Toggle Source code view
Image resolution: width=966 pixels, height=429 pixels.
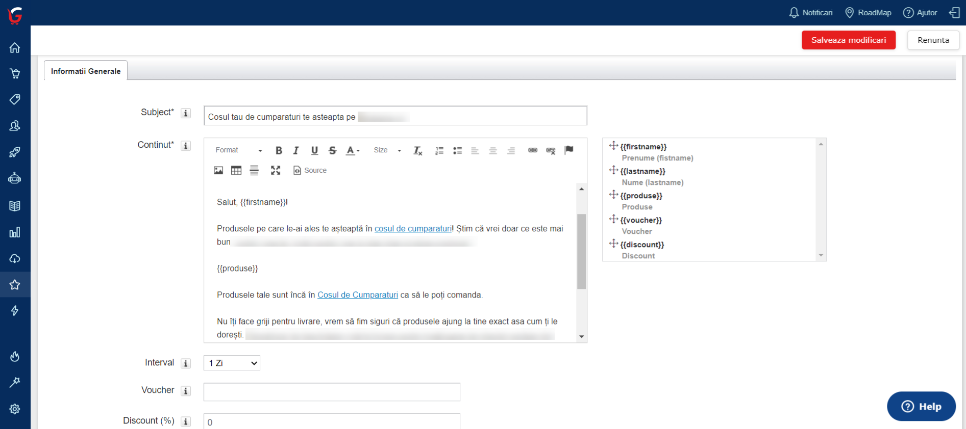[x=310, y=171]
